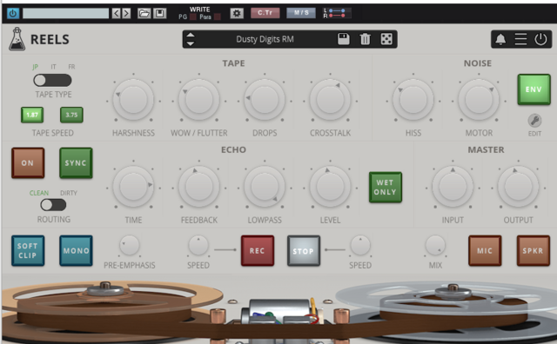Viewport: 557px width, 344px height.
Task: Select the 3.75 tape speed button
Action: (x=71, y=115)
